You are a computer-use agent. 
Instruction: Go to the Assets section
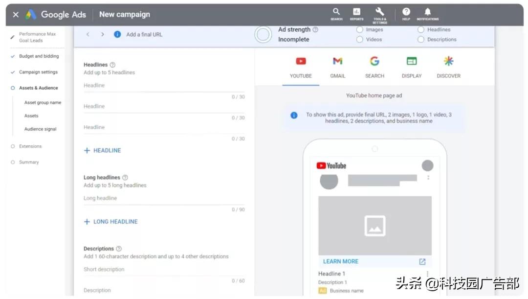pyautogui.click(x=31, y=115)
